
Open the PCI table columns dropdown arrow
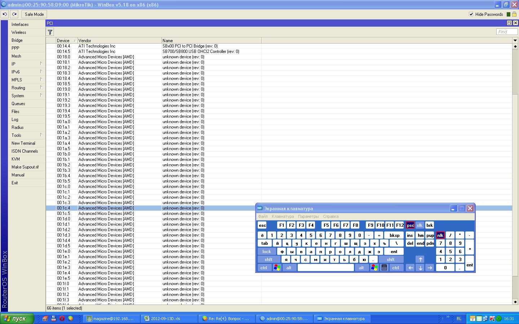[x=515, y=40]
